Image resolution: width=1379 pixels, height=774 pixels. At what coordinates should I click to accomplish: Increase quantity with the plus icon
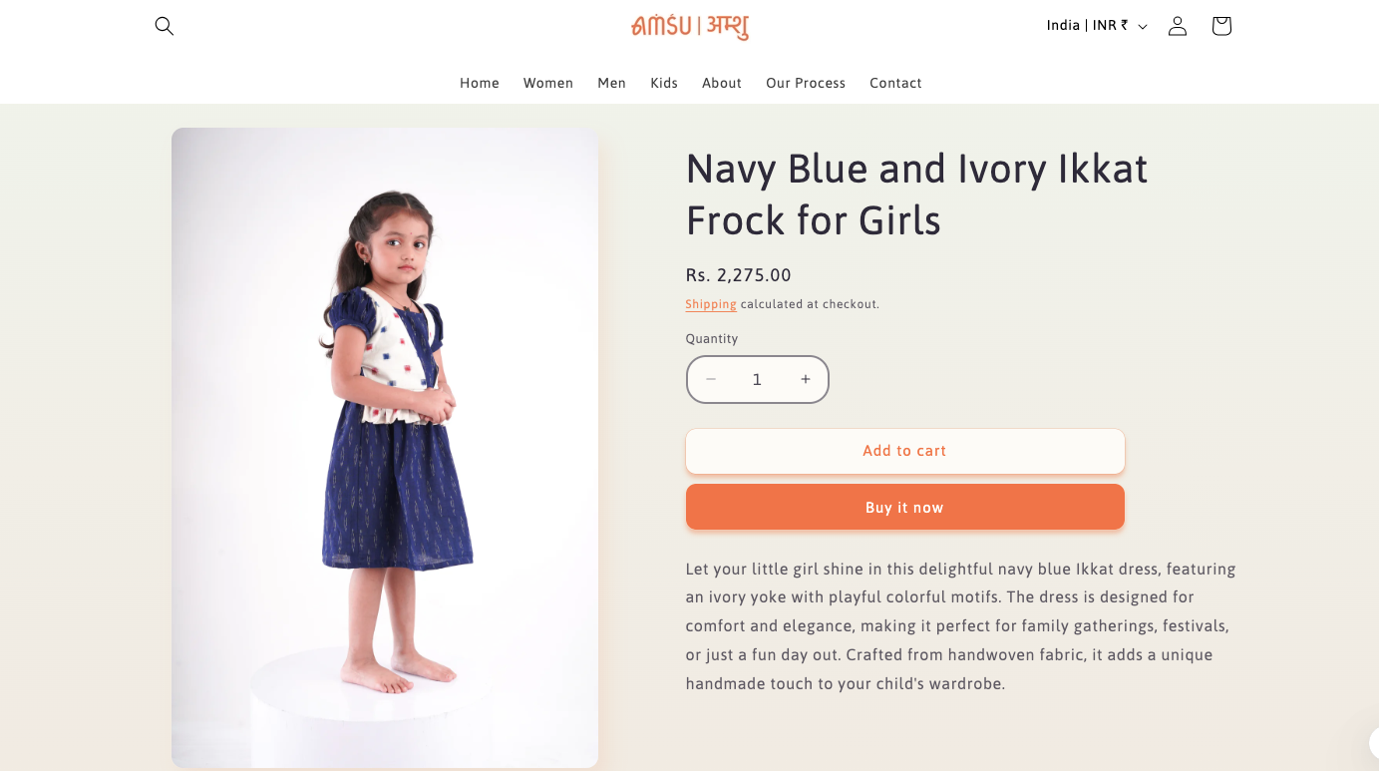point(806,379)
